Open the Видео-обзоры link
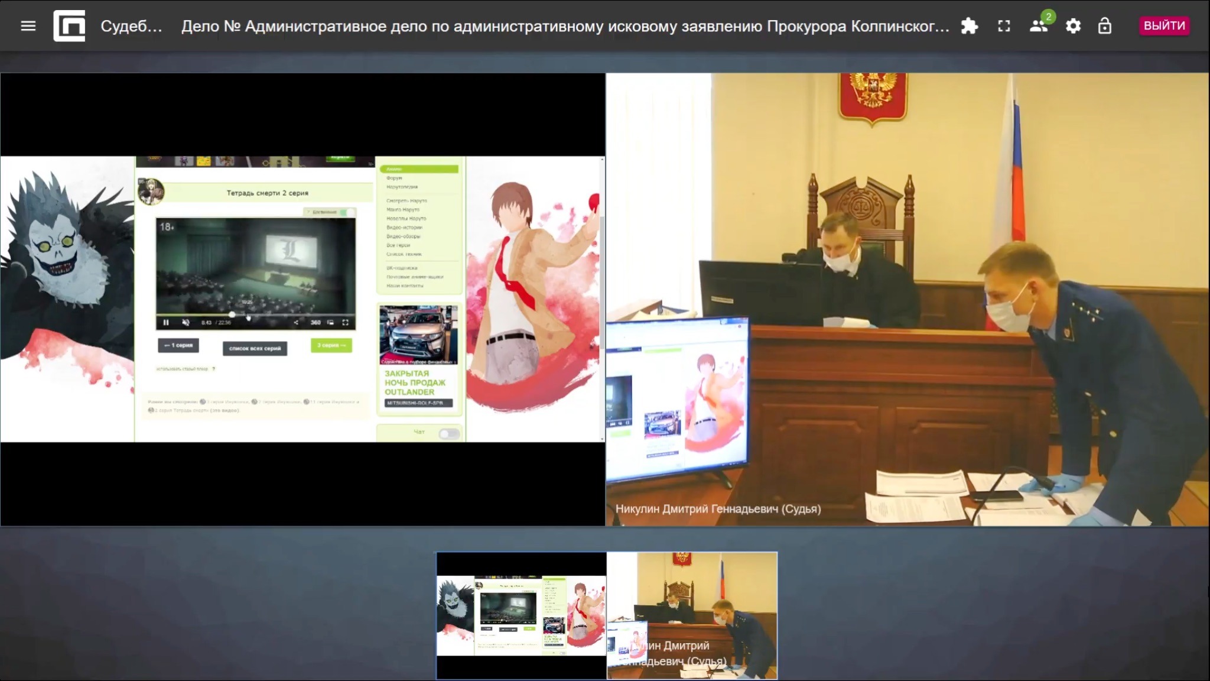Image resolution: width=1210 pixels, height=681 pixels. coord(404,236)
